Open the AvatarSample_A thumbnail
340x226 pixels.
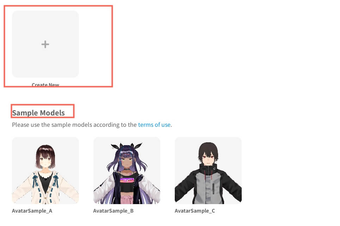pyautogui.click(x=45, y=170)
